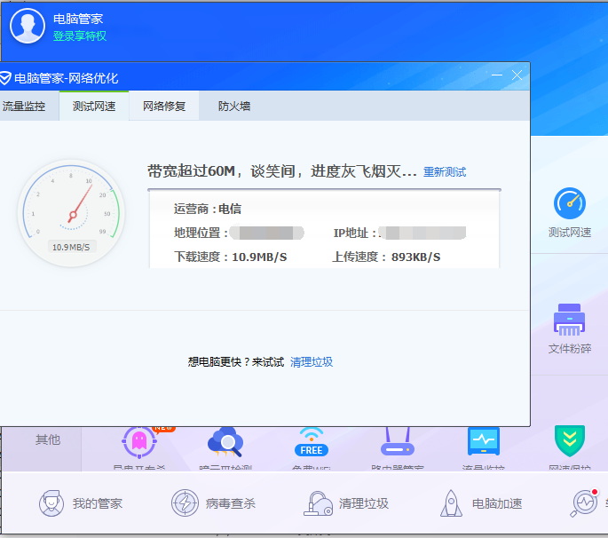Click the 测试网速 speedometer icon in sidebar

pos(570,204)
